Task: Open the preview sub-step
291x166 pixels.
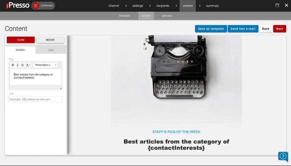Action: pyautogui.click(x=167, y=16)
